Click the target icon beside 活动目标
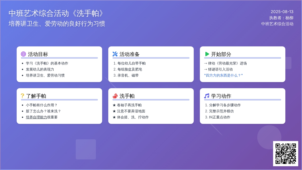This screenshot has width=302, height=170. tap(23, 54)
